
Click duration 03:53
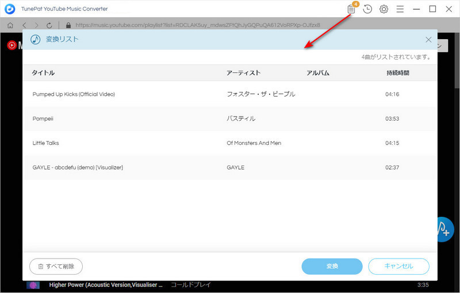click(x=392, y=119)
